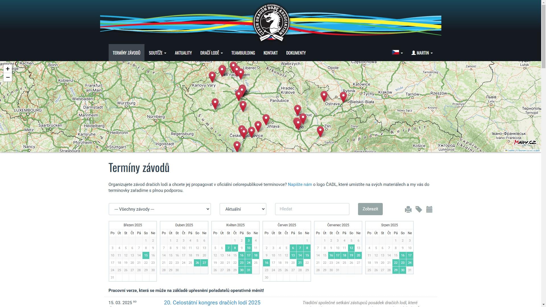Select June 6 in Červen 2025 calendar
The height and width of the screenshot is (307, 546).
pyautogui.click(x=293, y=248)
